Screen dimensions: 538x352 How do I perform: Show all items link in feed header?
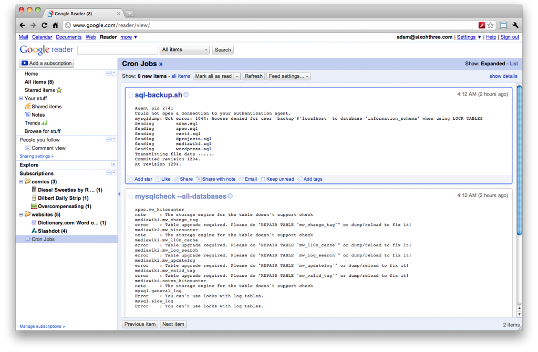[x=181, y=76]
